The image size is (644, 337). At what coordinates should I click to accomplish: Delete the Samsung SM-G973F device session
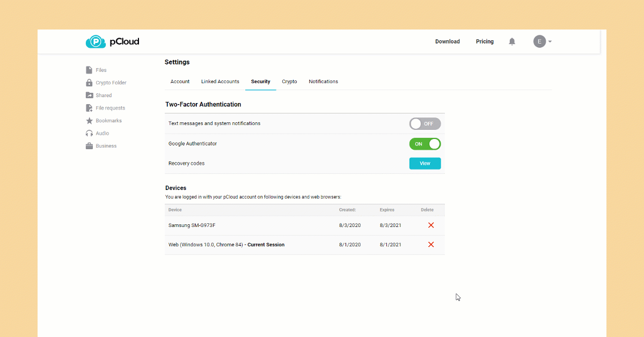(431, 225)
